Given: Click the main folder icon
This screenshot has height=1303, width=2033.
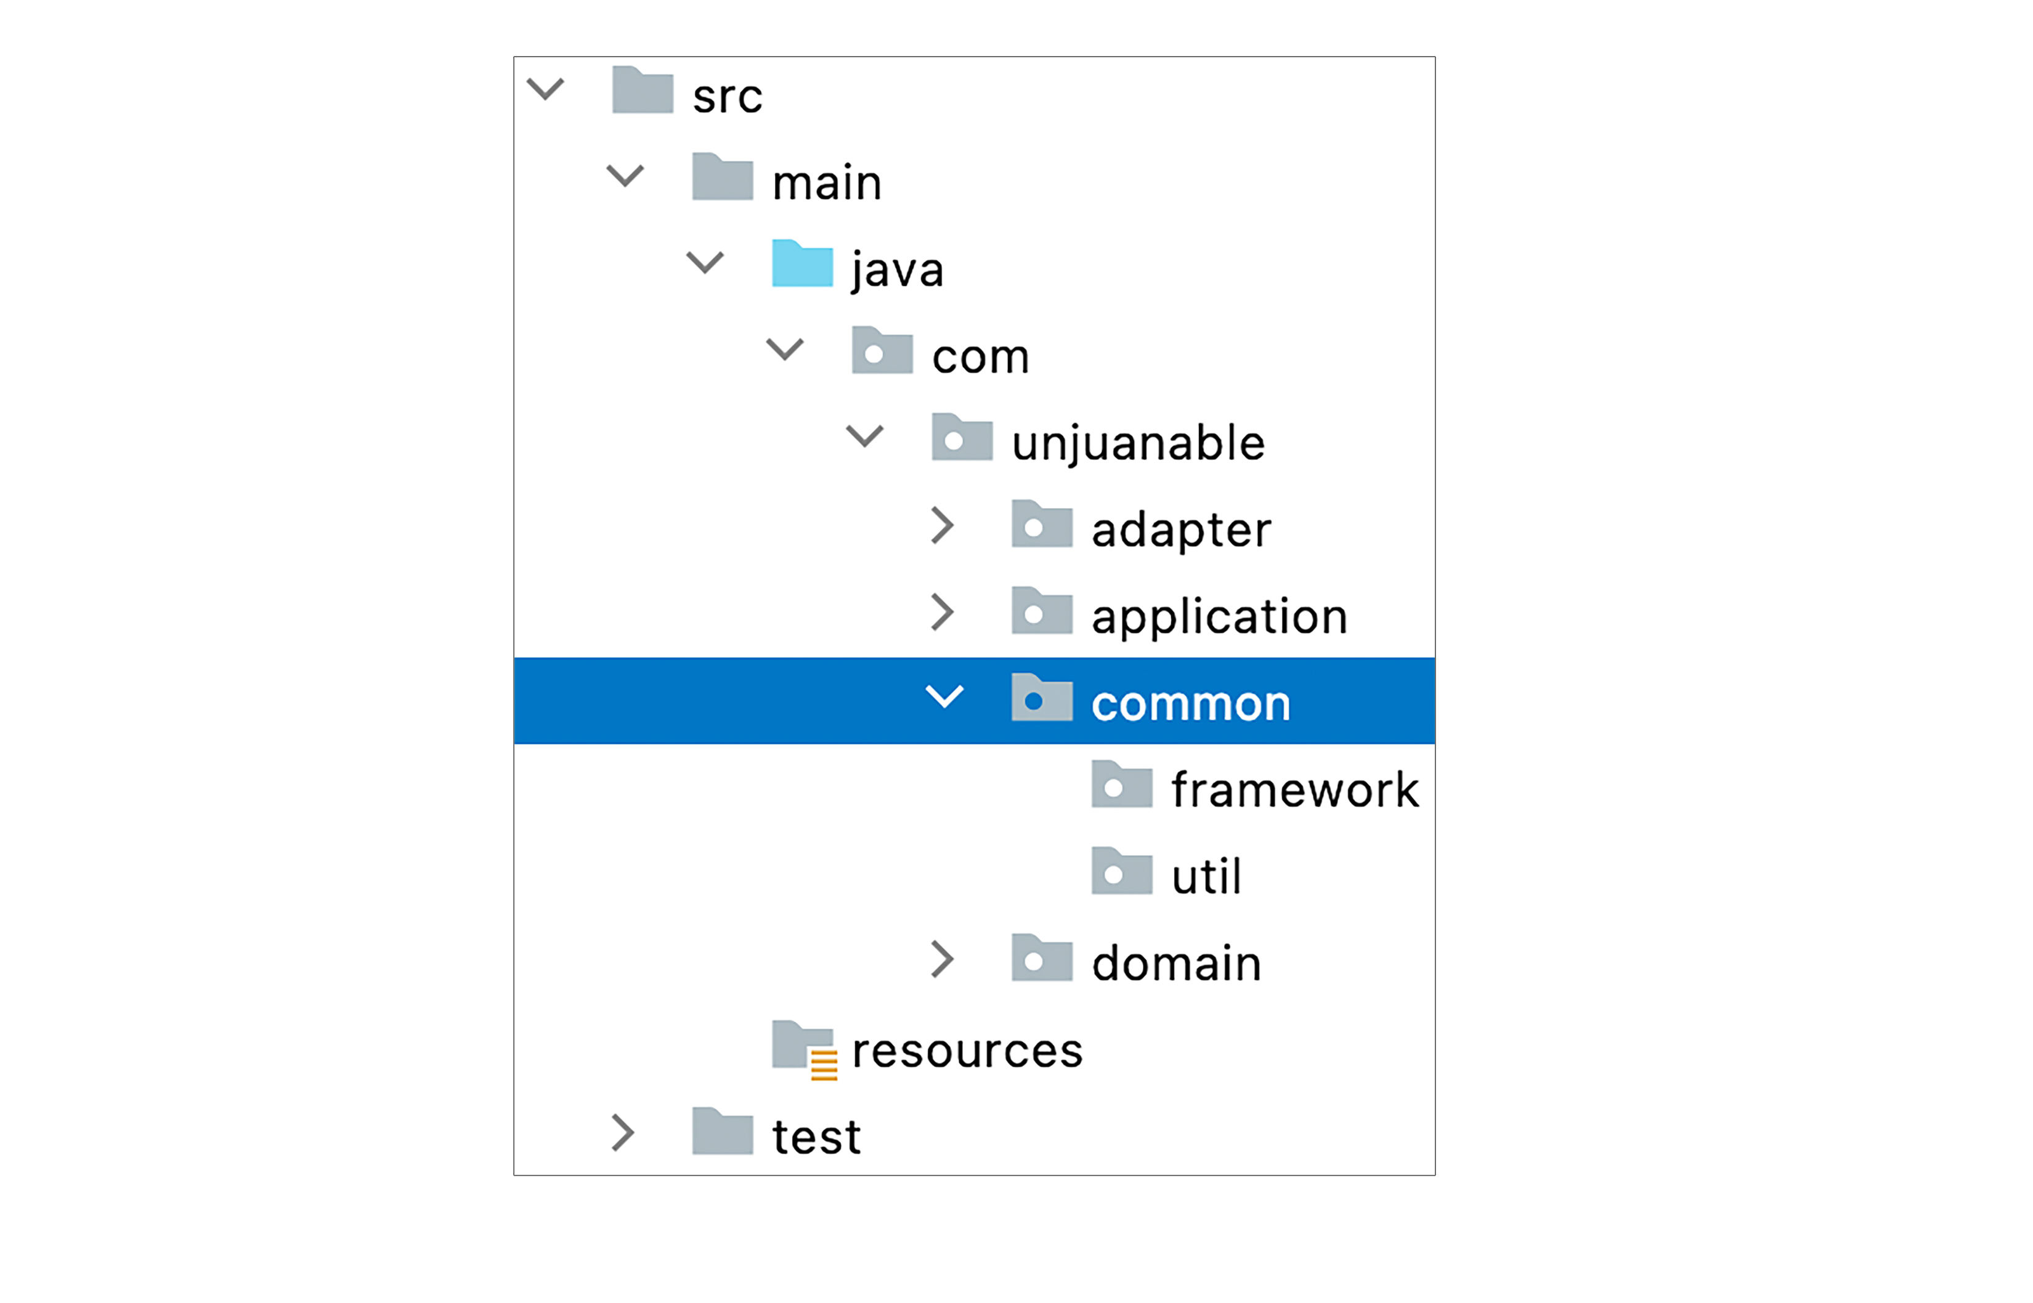Looking at the screenshot, I should click(722, 178).
